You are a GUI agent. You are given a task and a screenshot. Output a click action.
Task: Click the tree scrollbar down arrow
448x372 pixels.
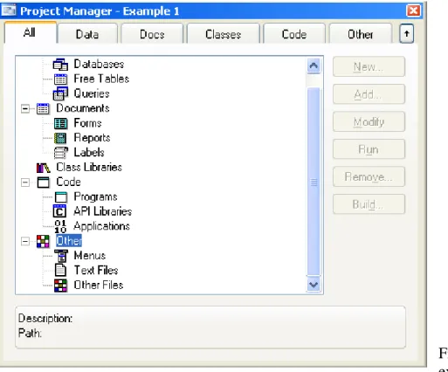[x=314, y=285]
